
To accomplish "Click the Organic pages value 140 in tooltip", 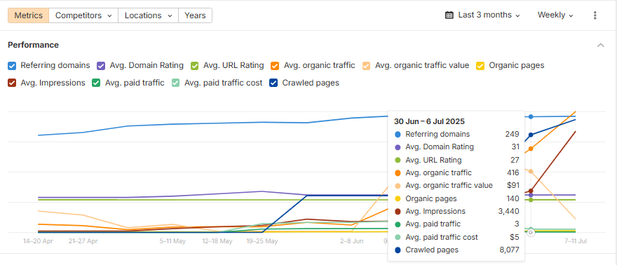I will click(513, 198).
